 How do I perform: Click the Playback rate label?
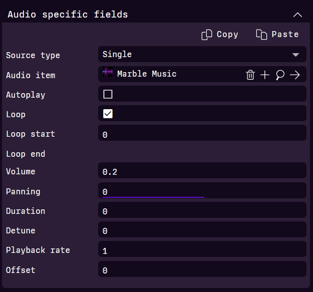38,250
